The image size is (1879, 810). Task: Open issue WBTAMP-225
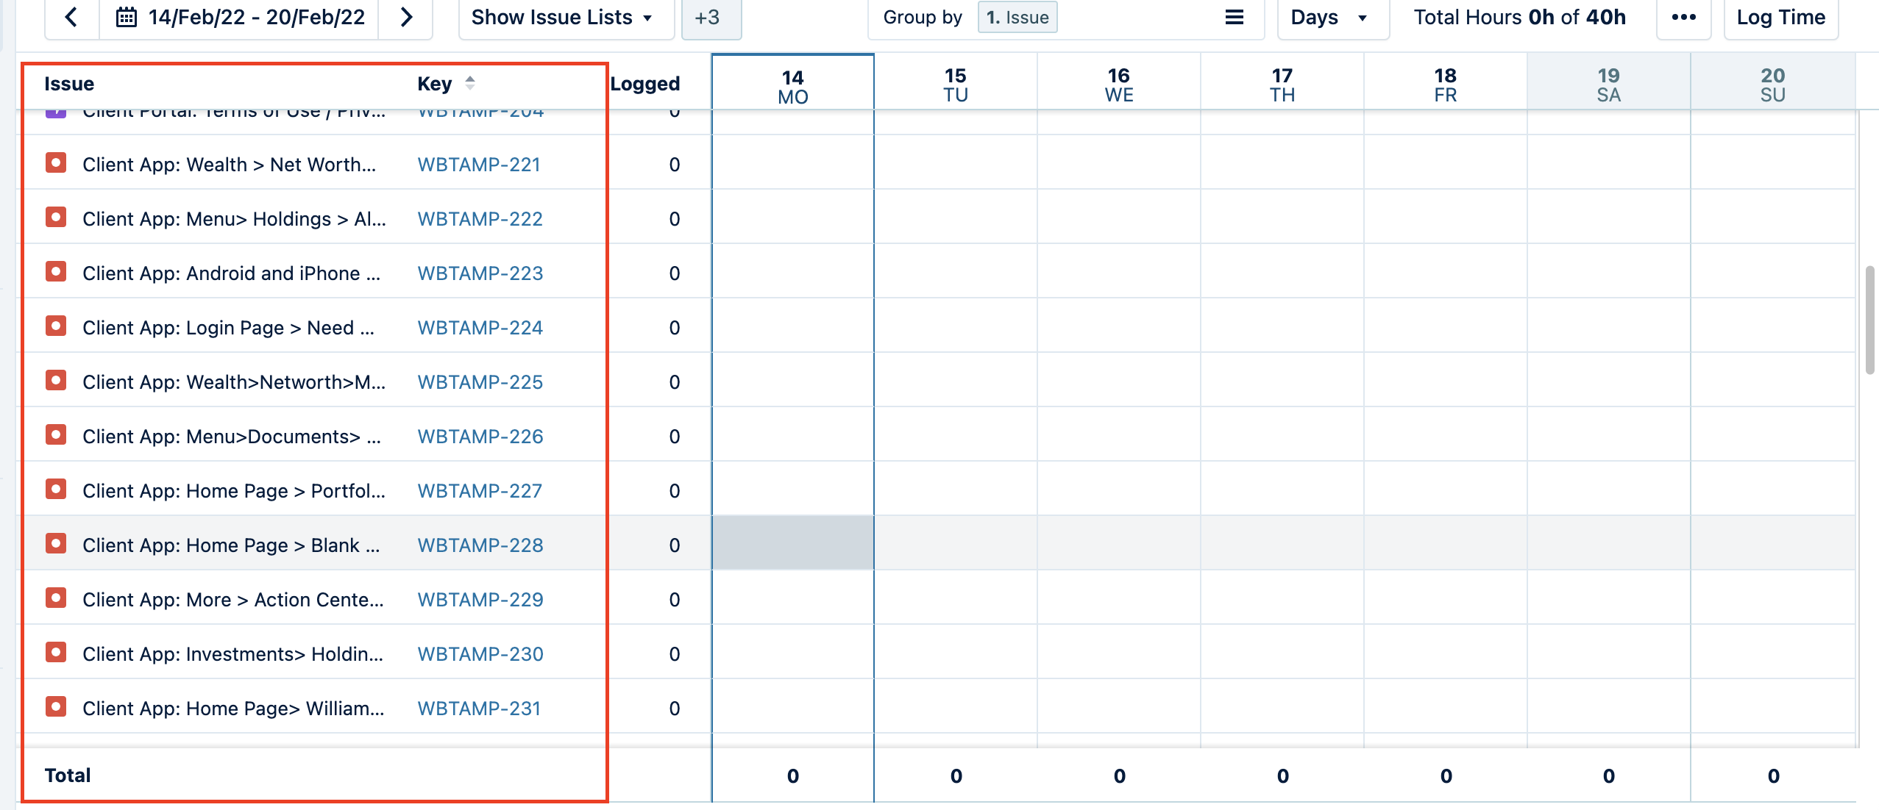coord(480,381)
